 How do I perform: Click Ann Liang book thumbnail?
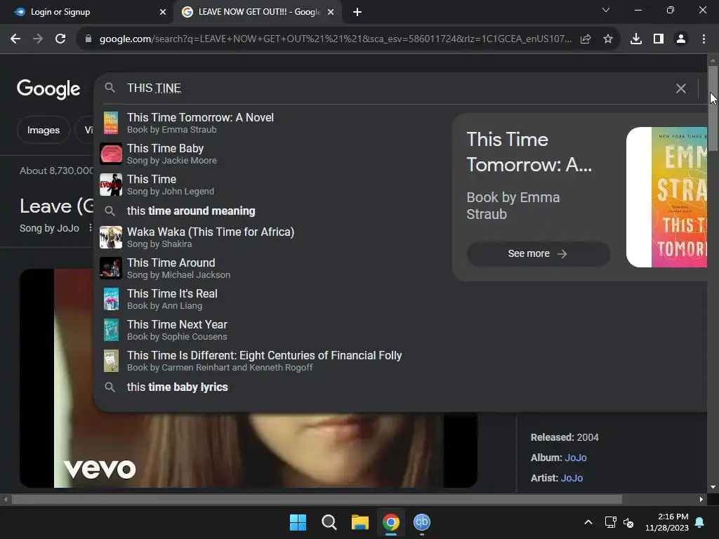(111, 299)
